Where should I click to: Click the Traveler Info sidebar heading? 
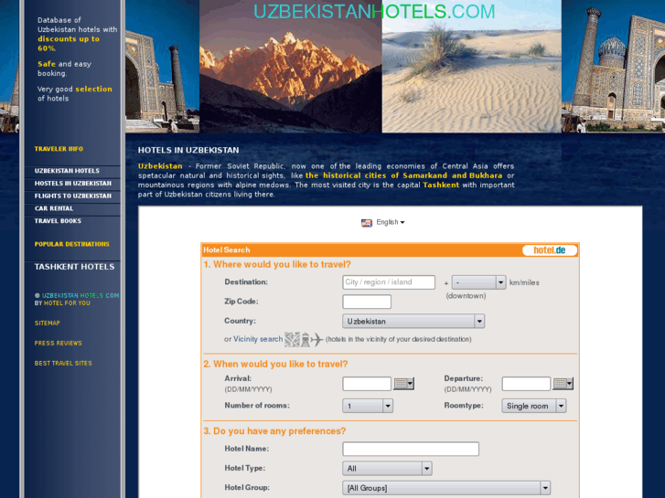pos(59,149)
